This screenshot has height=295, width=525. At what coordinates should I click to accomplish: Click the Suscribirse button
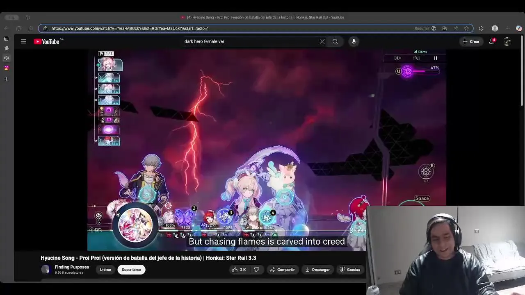click(x=131, y=270)
